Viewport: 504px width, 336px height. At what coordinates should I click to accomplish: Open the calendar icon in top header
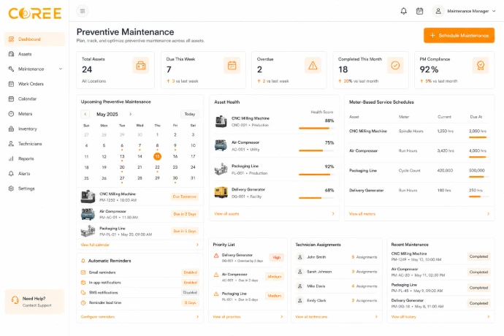419,11
